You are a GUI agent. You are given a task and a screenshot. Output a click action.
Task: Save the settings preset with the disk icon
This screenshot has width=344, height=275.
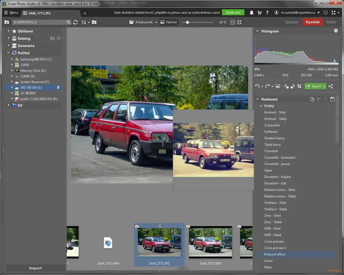pyautogui.click(x=332, y=99)
